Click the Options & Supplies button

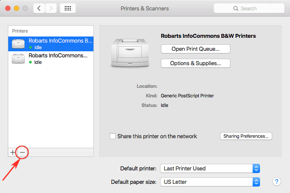tap(195, 63)
